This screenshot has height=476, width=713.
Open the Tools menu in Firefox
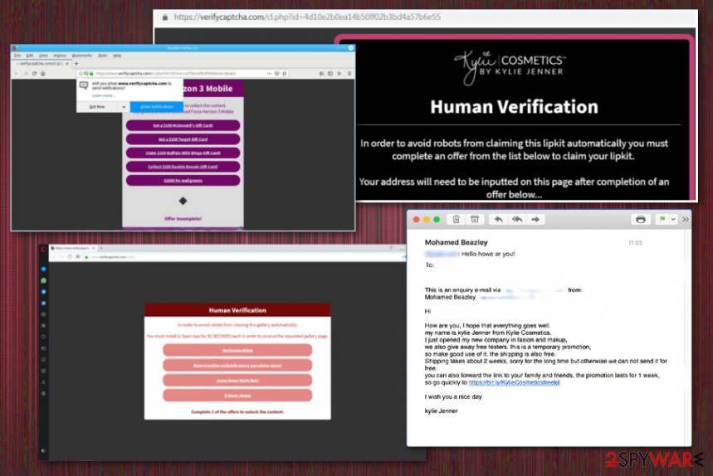click(102, 56)
